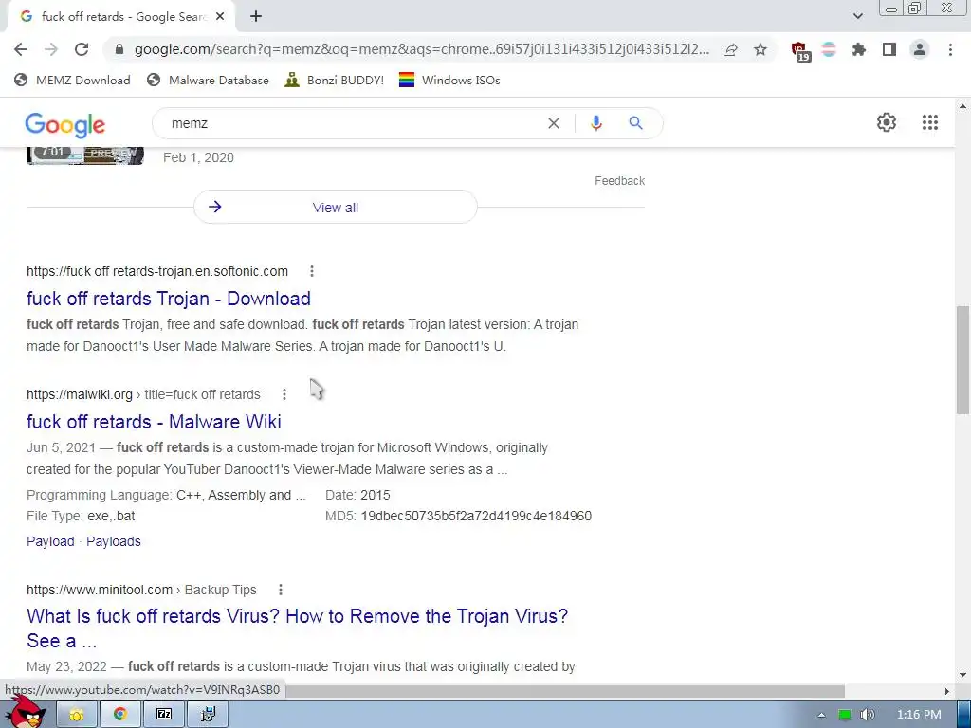Go back to the previous page
This screenshot has width=971, height=728.
(x=21, y=49)
